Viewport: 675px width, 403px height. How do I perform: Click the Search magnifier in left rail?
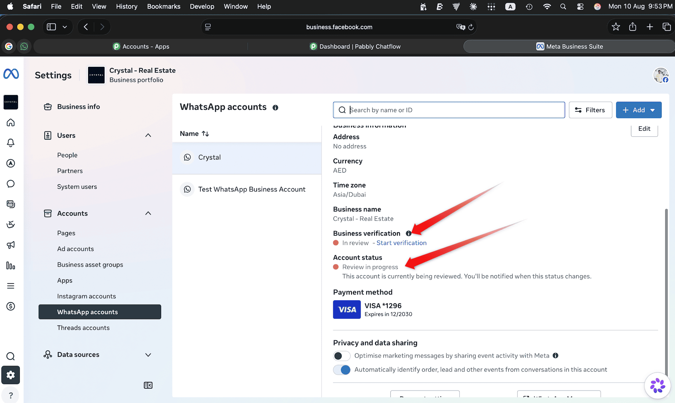(x=11, y=356)
